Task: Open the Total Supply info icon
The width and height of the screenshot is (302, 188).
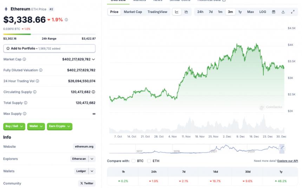Action: pyautogui.click(x=25, y=103)
